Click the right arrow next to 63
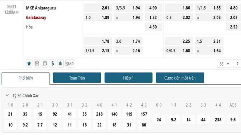This screenshot has height=135, width=241. pyautogui.click(x=237, y=64)
